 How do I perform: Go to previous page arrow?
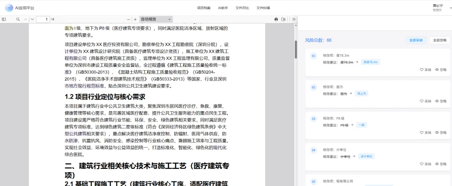(x=26, y=19)
